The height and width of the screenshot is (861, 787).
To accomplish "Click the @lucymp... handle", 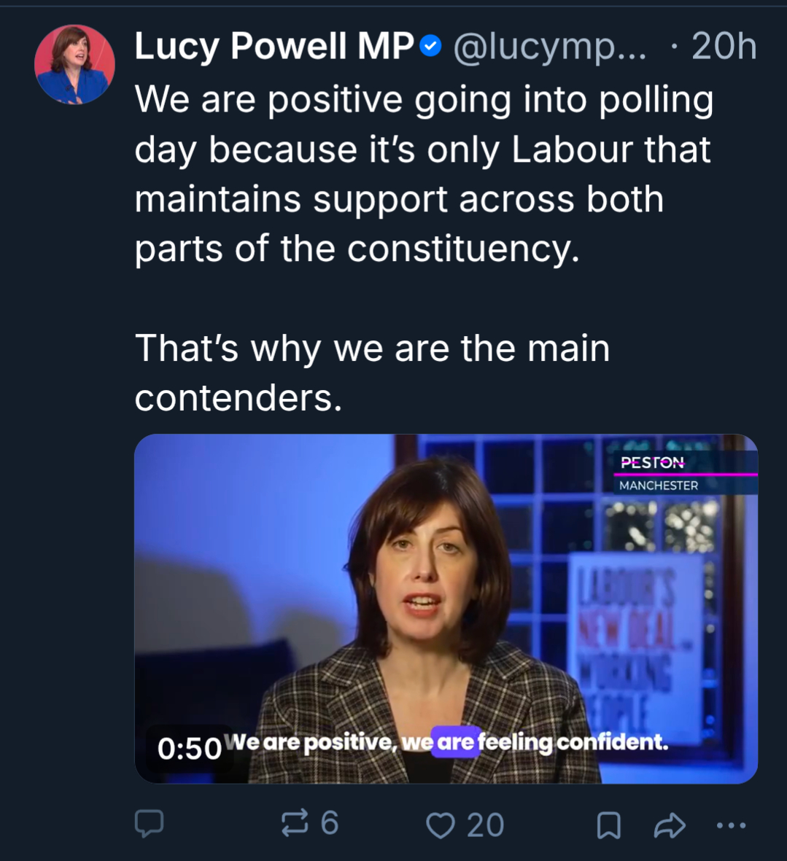I will 549,47.
